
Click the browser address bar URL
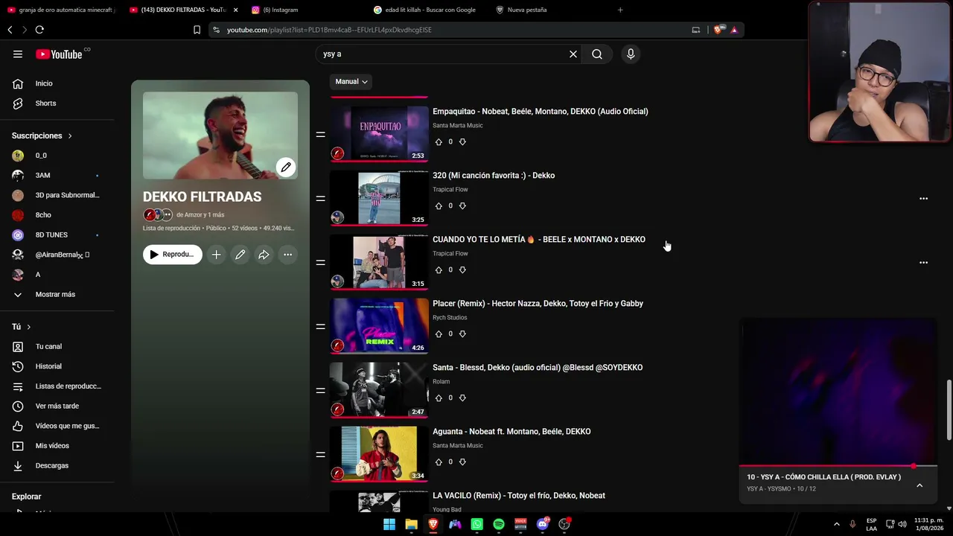pos(329,30)
